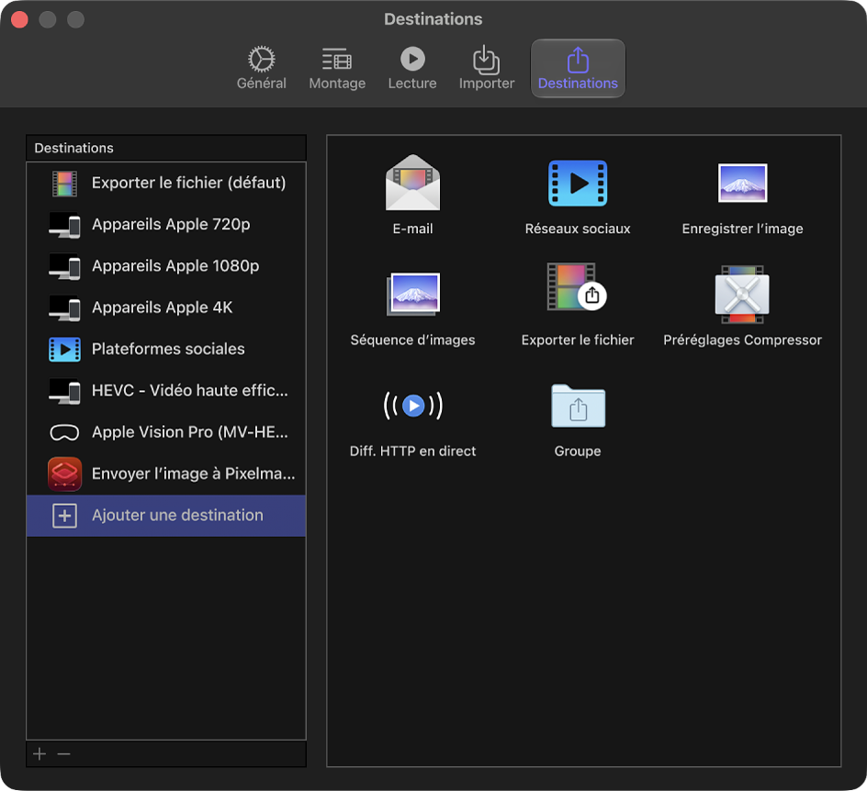Select Envoyer l'image à Pixelma... row

[x=166, y=473]
